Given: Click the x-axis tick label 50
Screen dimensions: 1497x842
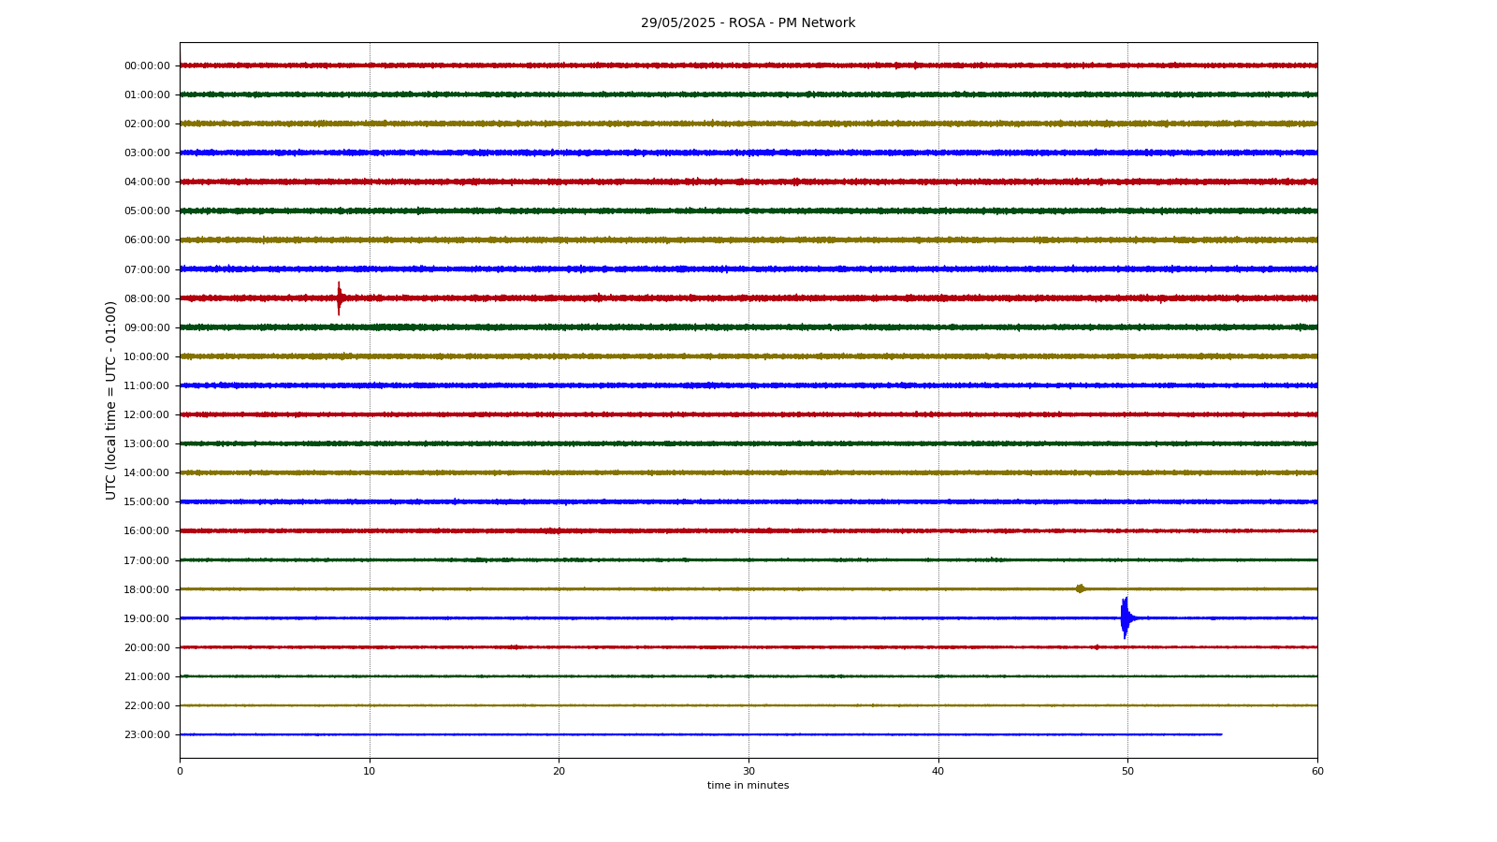Looking at the screenshot, I should click(1127, 771).
